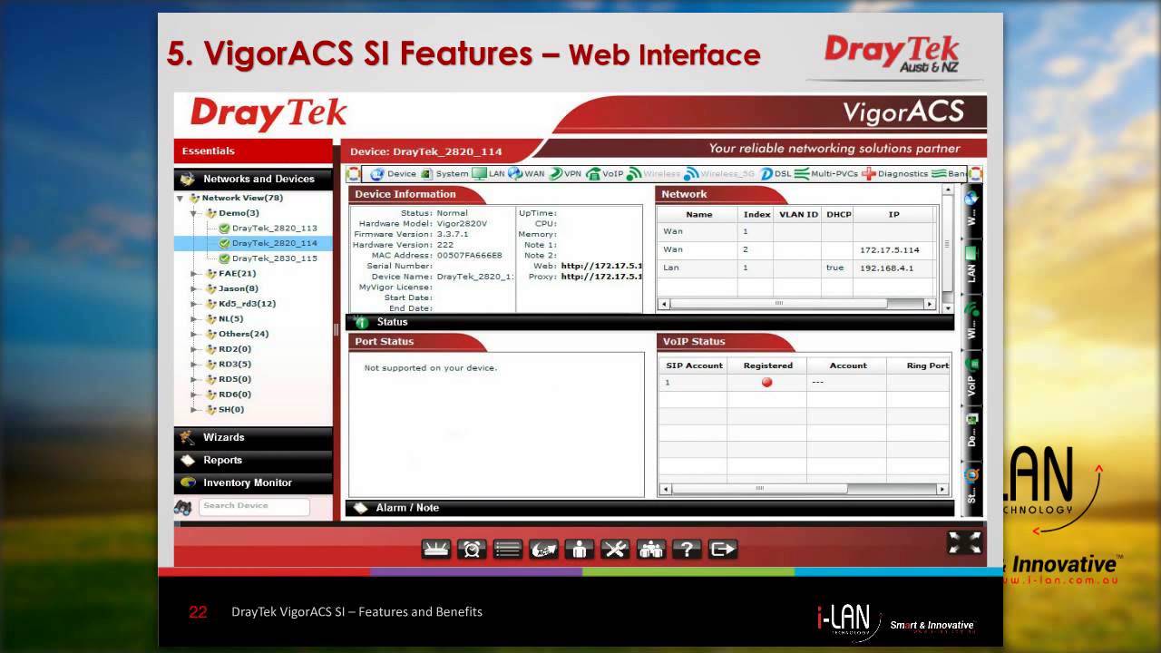1161x653 pixels.
Task: Collapse the Demo(3) group arrow
Action: 194,214
